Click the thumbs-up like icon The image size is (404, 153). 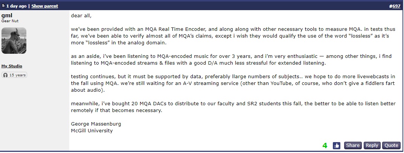pyautogui.click(x=337, y=145)
